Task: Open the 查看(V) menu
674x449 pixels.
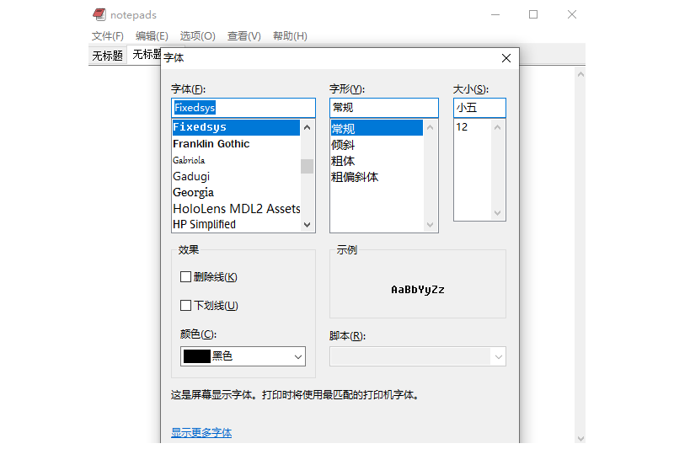Action: pyautogui.click(x=243, y=36)
